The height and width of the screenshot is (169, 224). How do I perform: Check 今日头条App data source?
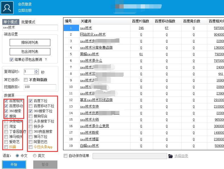click(x=30, y=147)
